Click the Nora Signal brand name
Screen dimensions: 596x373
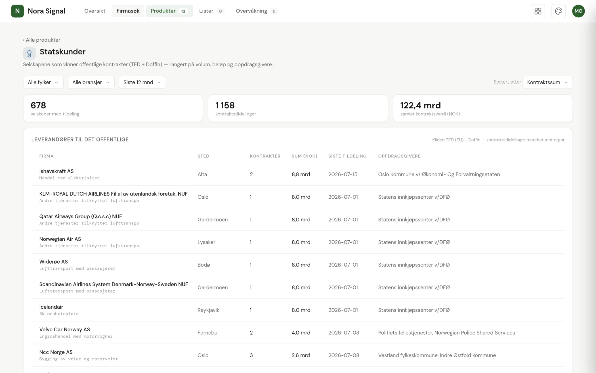pyautogui.click(x=47, y=11)
